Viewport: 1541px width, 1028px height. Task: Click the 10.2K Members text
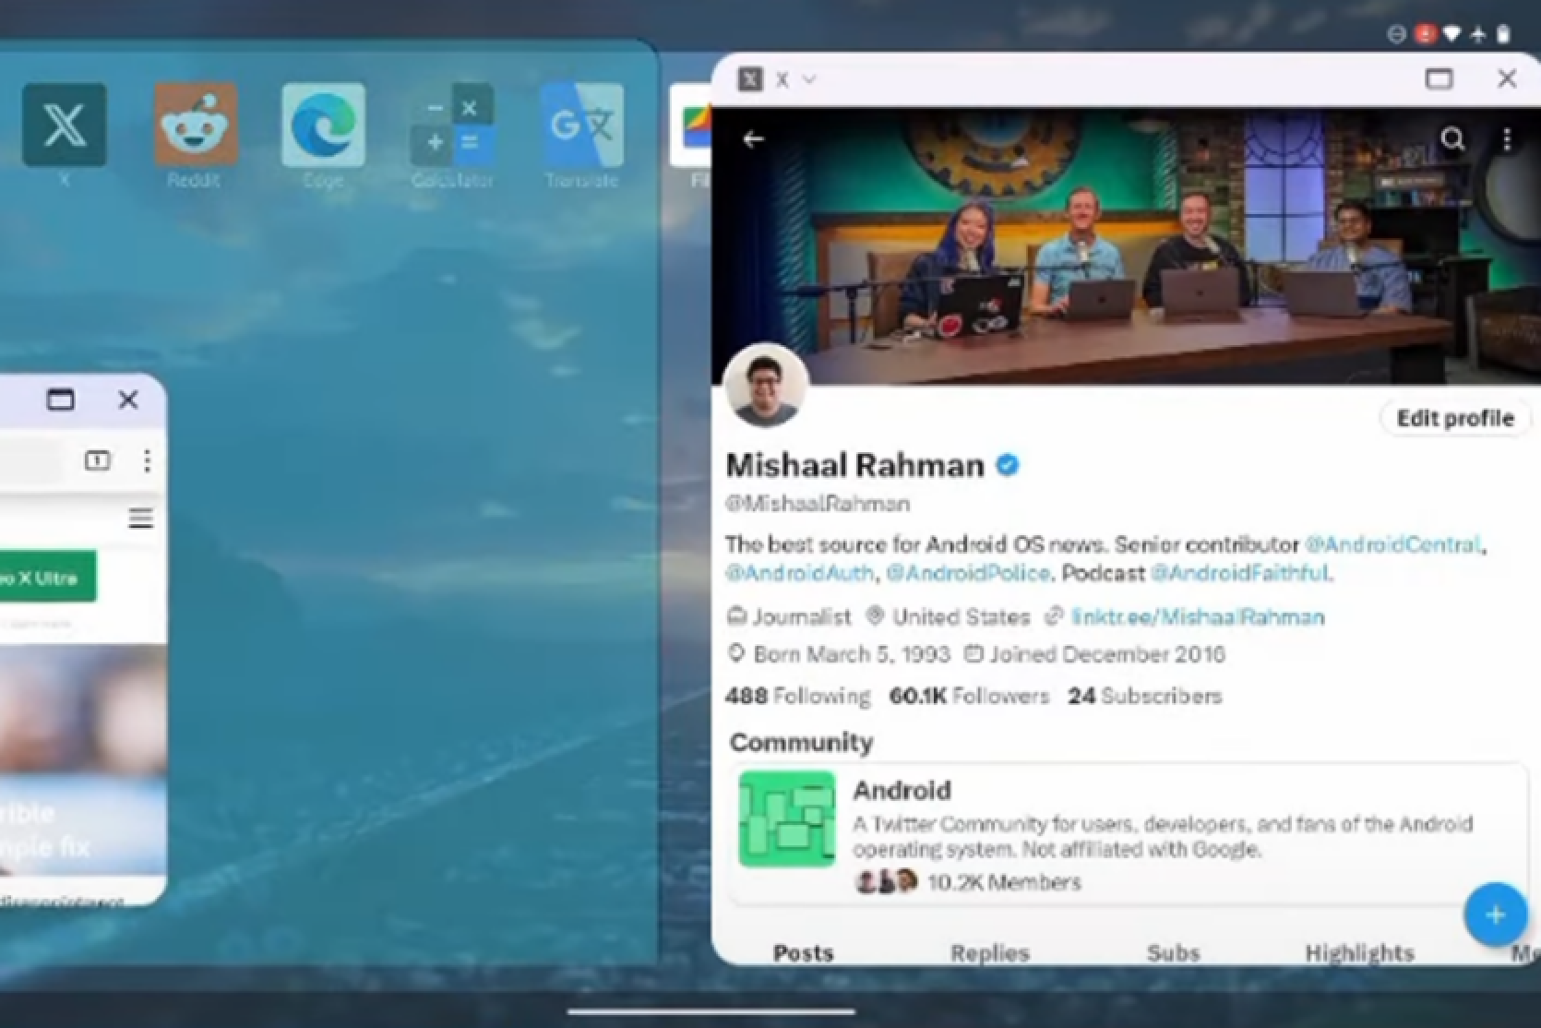(1003, 882)
